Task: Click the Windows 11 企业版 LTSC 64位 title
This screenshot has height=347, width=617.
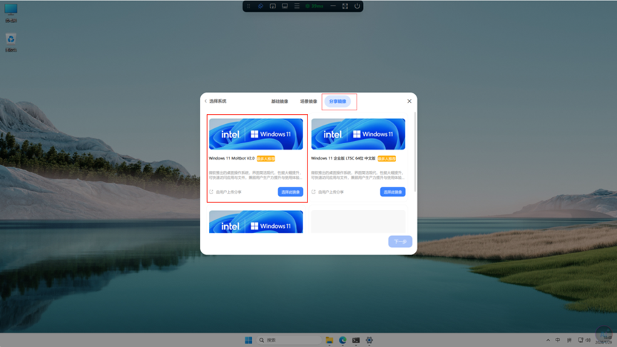Action: 343,158
